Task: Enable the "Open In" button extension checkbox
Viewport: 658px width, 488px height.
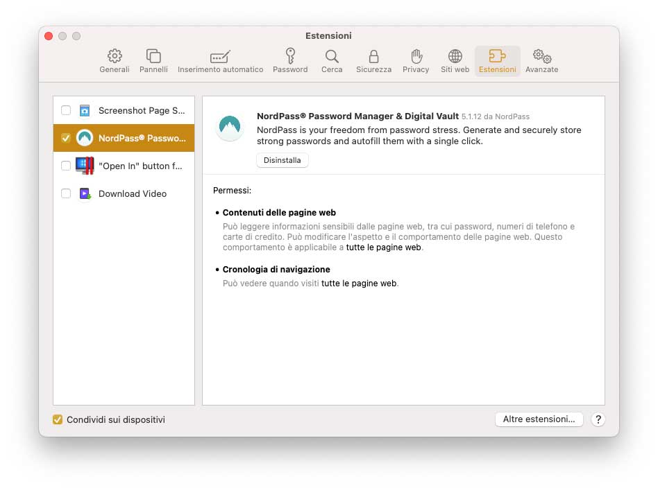Action: (66, 166)
